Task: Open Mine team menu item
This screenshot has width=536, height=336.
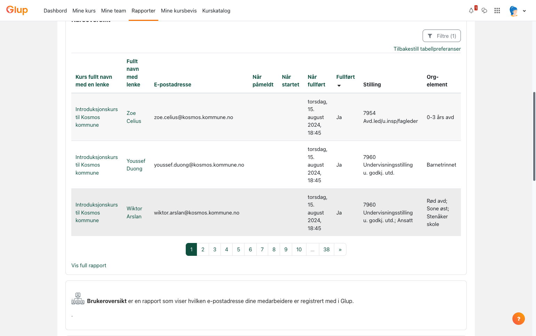Action: coord(113,11)
